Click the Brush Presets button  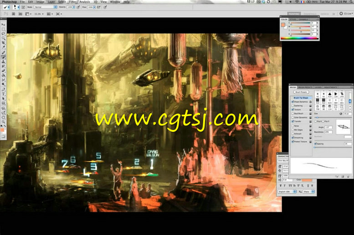pyautogui.click(x=301, y=92)
